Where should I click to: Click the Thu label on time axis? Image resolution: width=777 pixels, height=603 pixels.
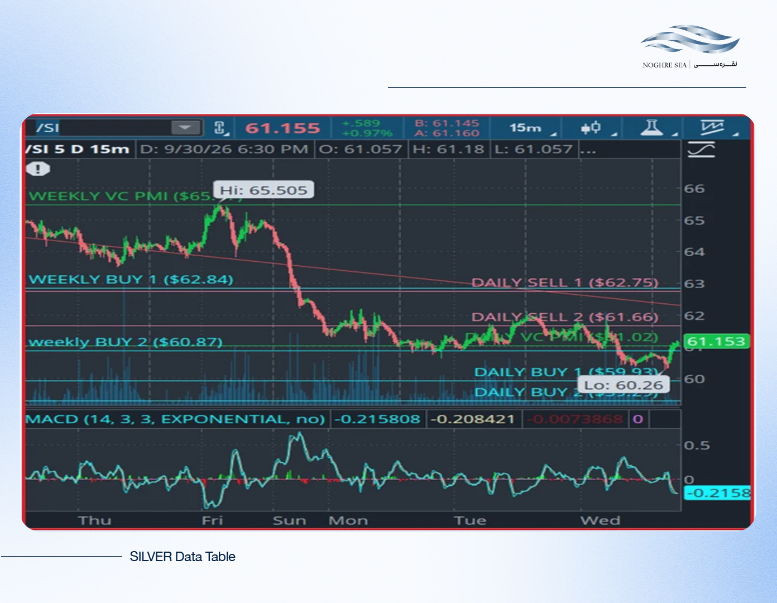coord(95,520)
